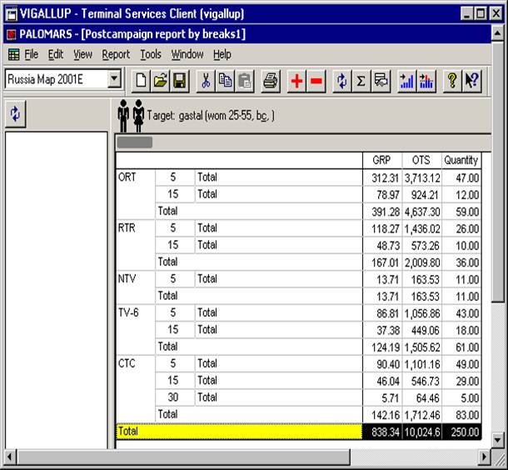Image resolution: width=508 pixels, height=470 pixels.
Task: Click the VIGALLUP terminal client title icon
Action: [12, 14]
